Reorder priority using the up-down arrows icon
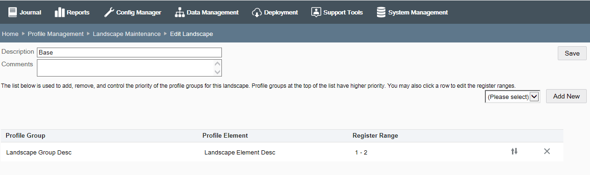The image size is (590, 175). point(514,151)
